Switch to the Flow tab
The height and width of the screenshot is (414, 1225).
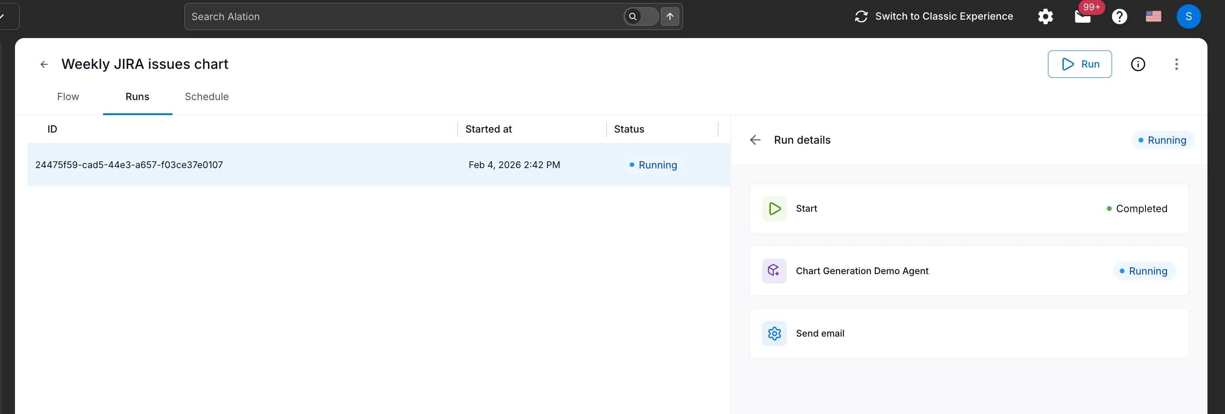[68, 97]
